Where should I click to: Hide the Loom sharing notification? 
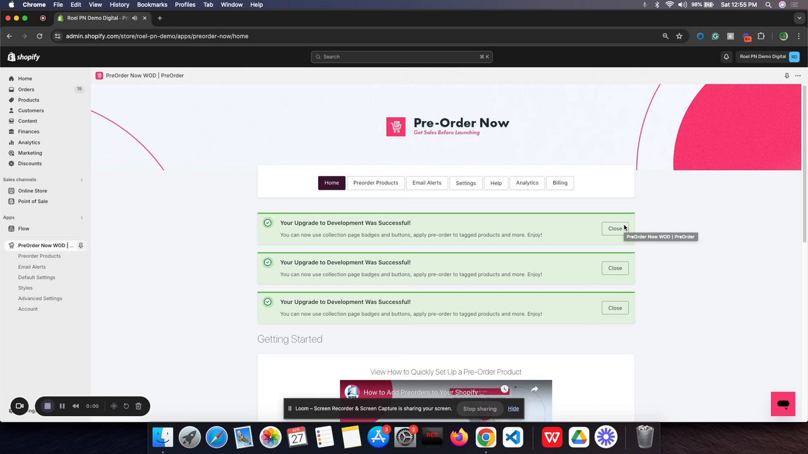point(513,409)
